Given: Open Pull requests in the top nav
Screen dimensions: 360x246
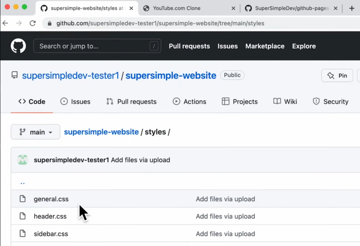Looking at the screenshot, I should coord(189,46).
